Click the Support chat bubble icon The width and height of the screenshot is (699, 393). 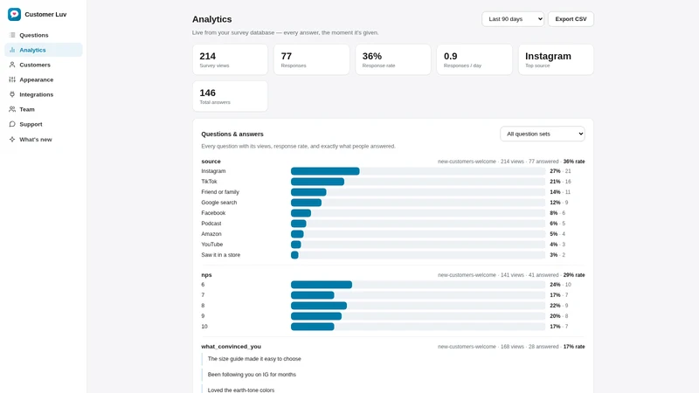[x=12, y=124]
